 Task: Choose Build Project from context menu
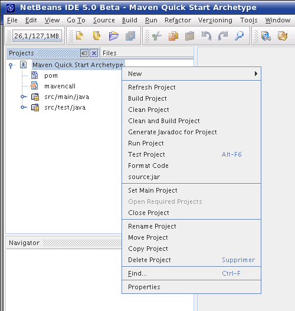pos(191,98)
